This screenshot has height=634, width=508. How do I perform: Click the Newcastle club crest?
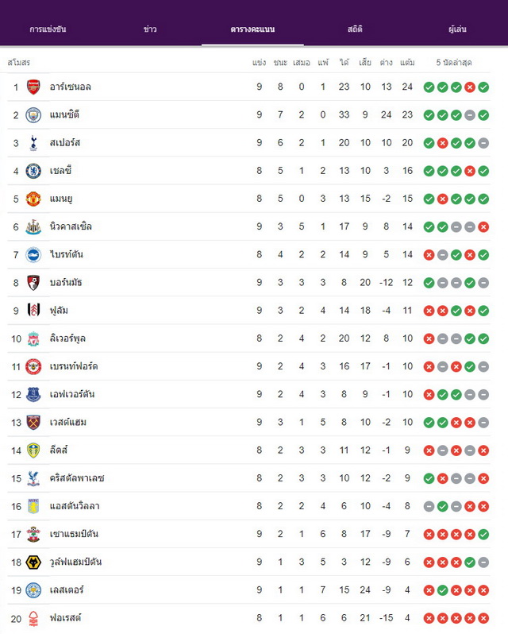coord(33,226)
